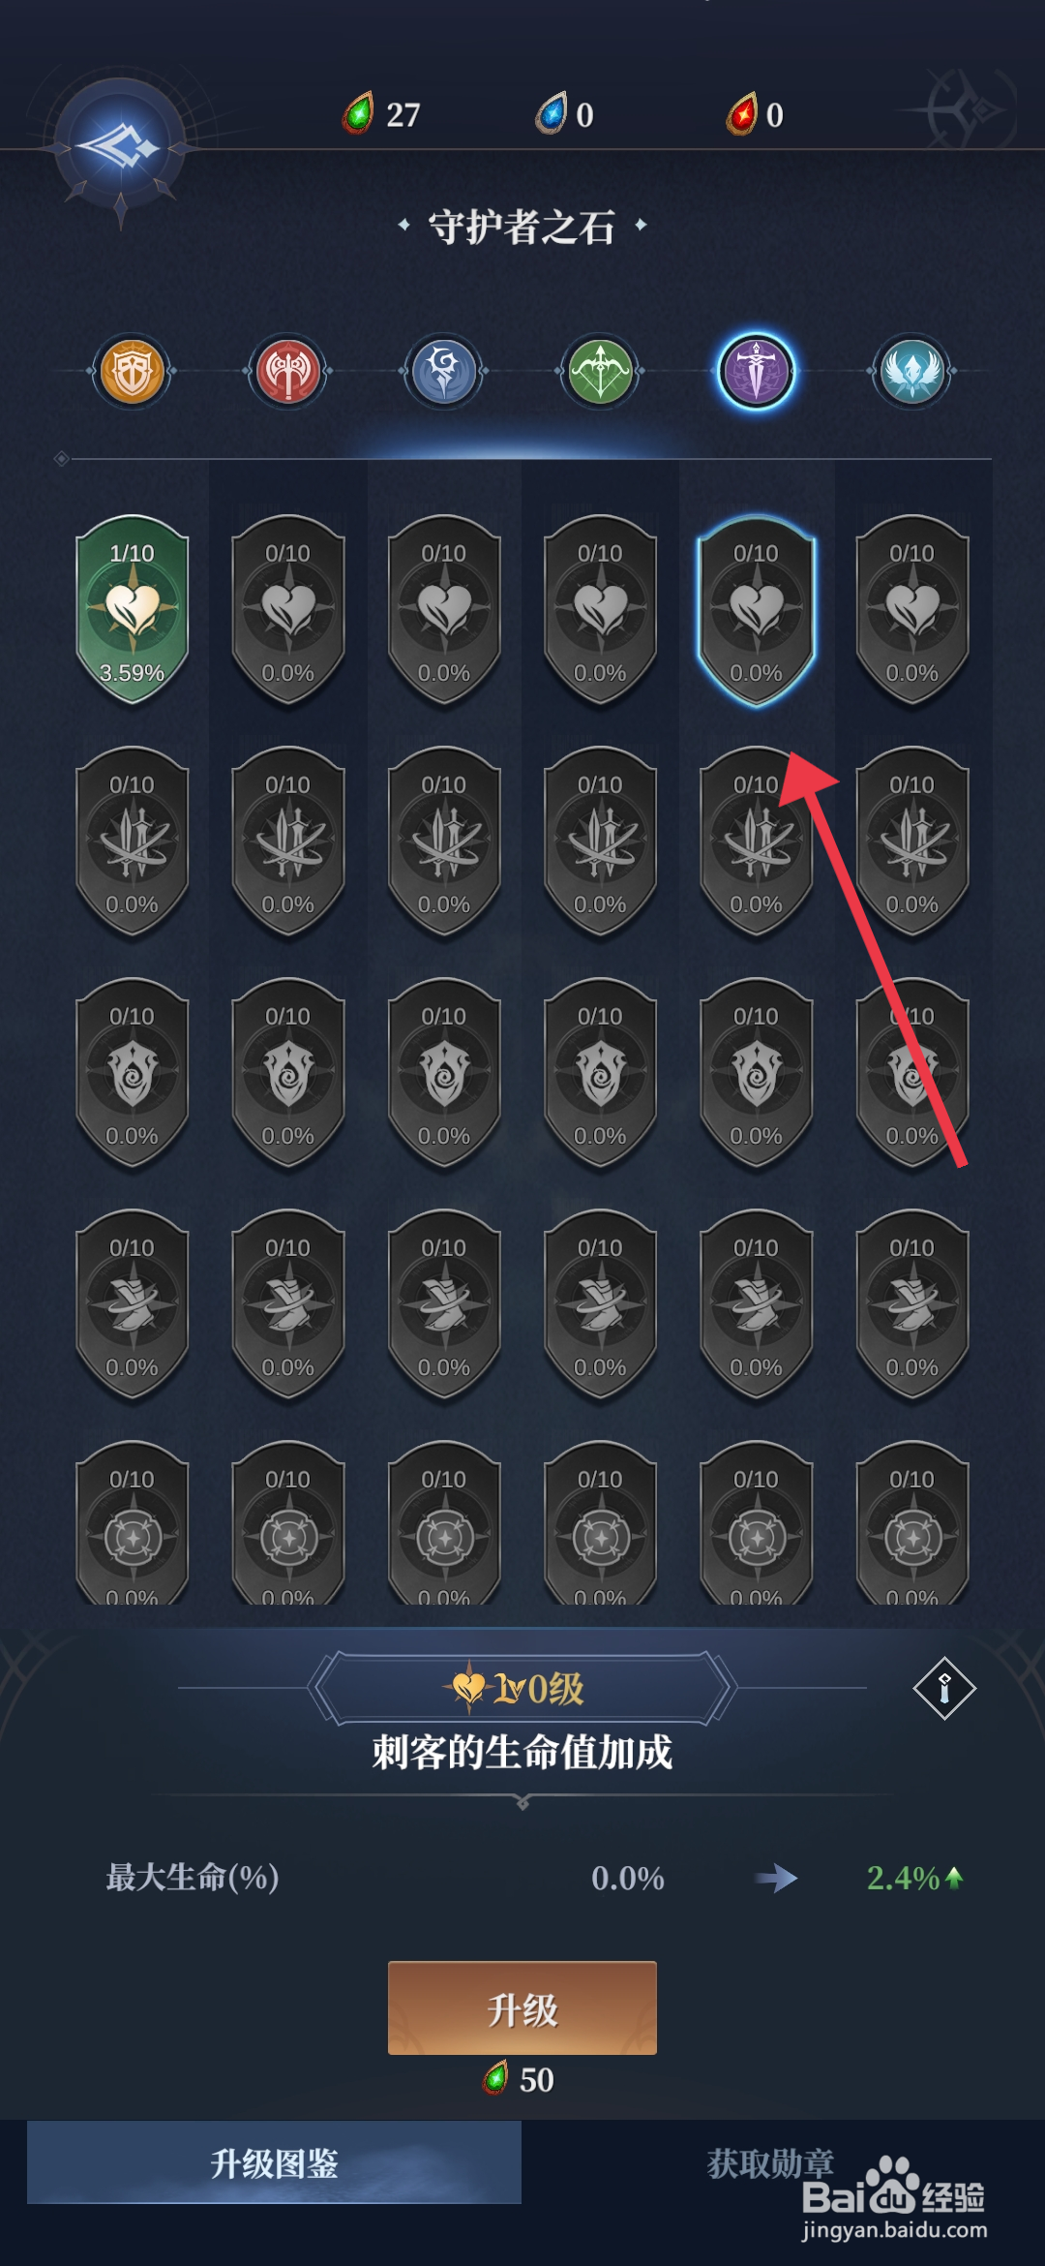Select the highlighted heart badge in assassin column
Screen dimensions: 1045x2266
[x=756, y=610]
